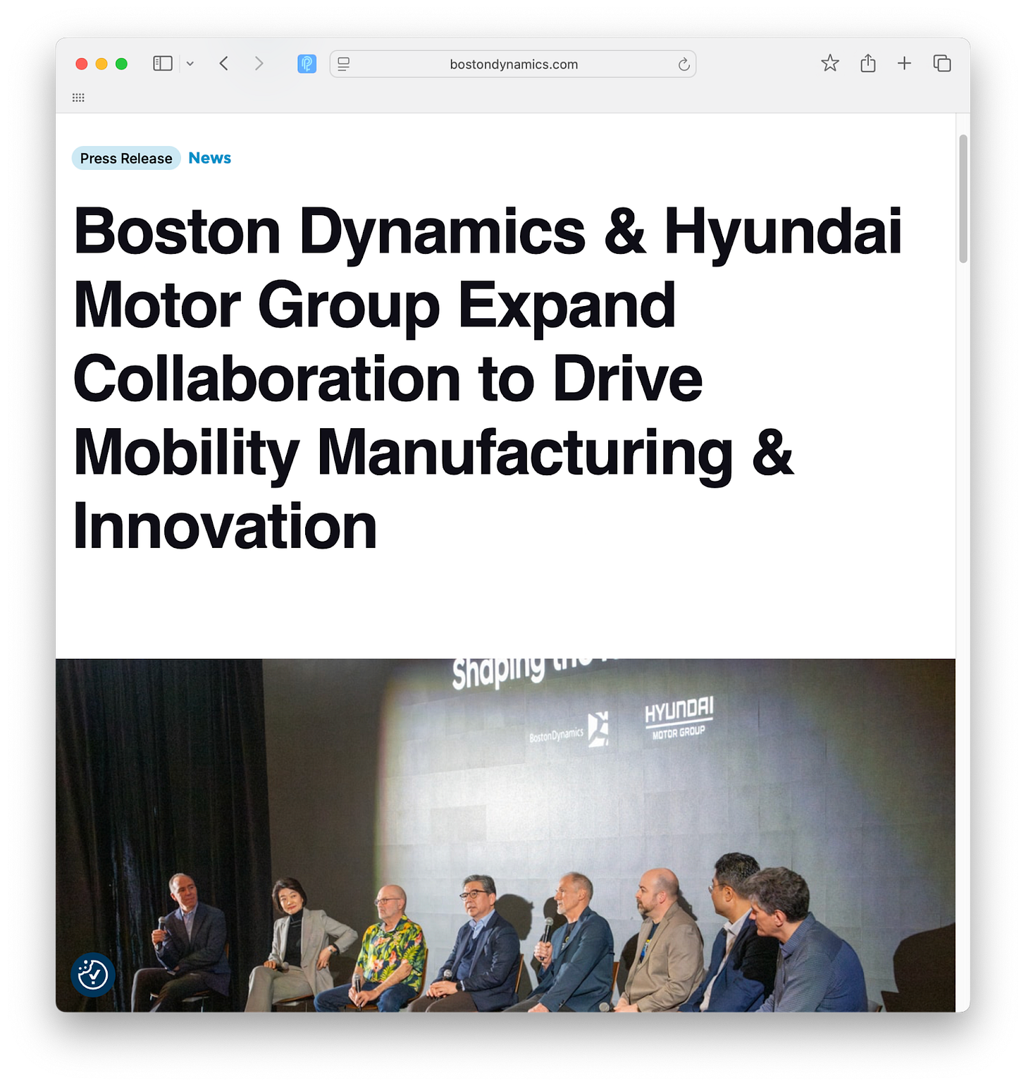Maximize the Safari window to full screen
The width and height of the screenshot is (1026, 1086).
[121, 64]
